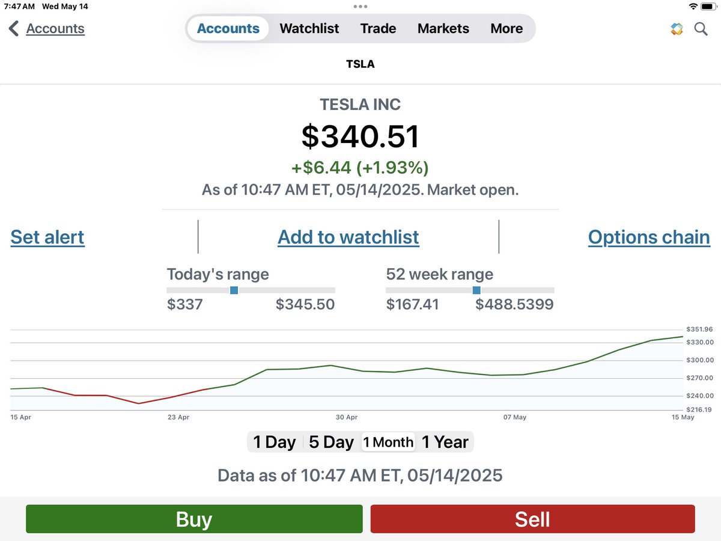Image resolution: width=721 pixels, height=541 pixels.
Task: Select the 1 Year chart range
Action: 445,442
